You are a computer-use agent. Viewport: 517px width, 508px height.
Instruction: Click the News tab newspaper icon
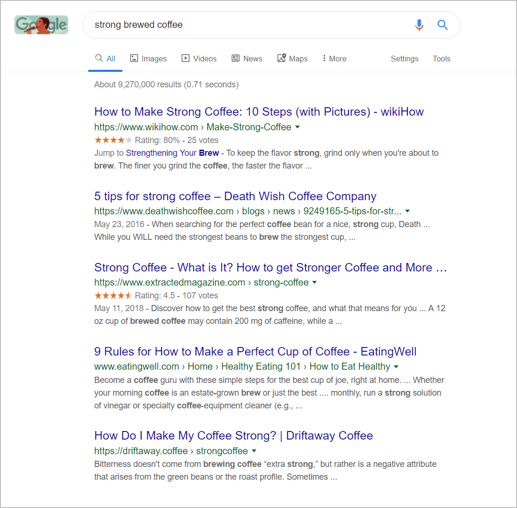click(236, 59)
